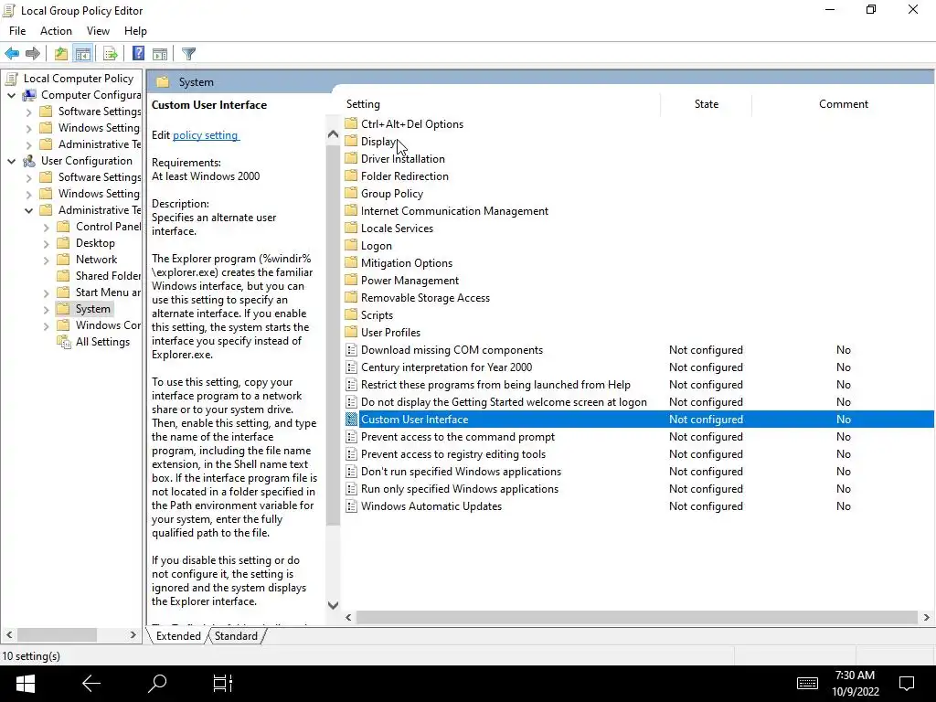Open the touch keyboard tray icon

(807, 684)
